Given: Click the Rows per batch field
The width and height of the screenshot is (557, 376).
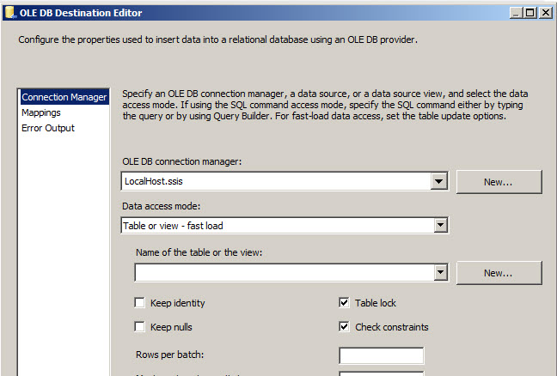Looking at the screenshot, I should [x=381, y=355].
